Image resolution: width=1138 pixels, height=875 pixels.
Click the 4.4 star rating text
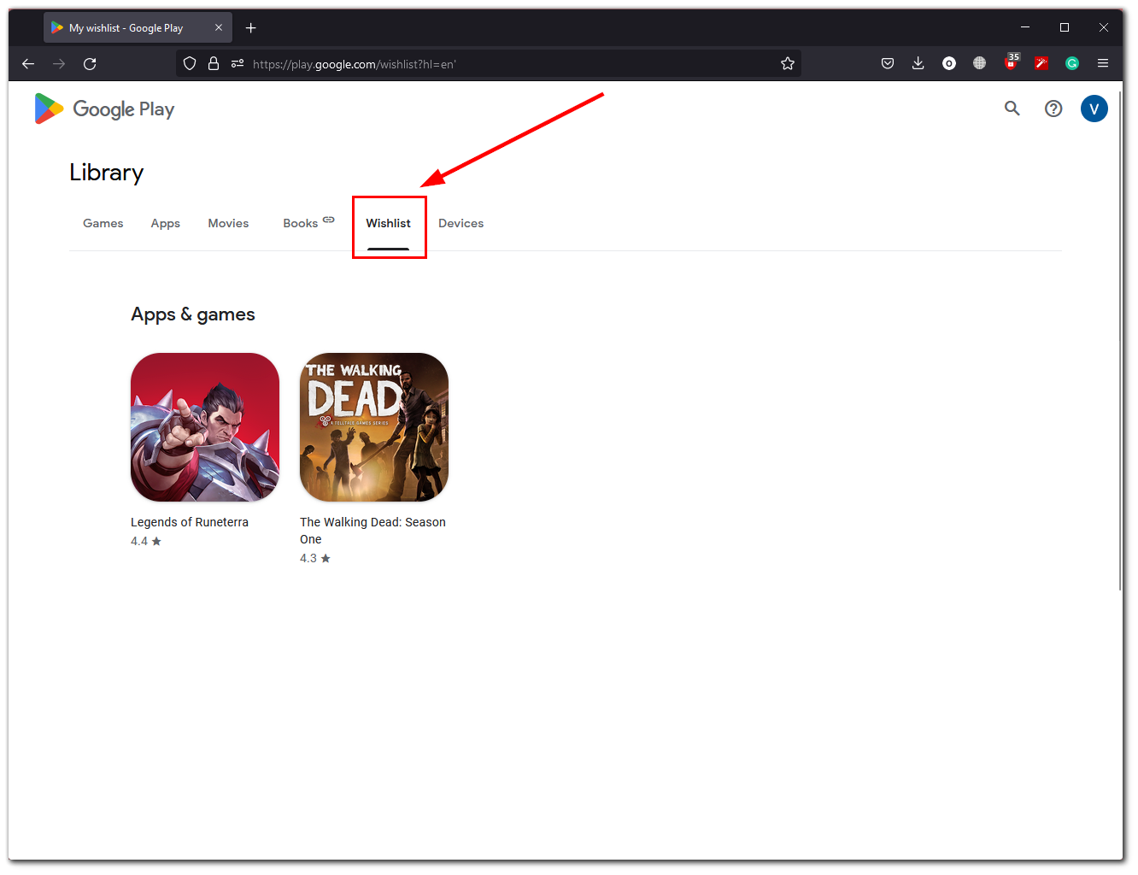(x=146, y=541)
